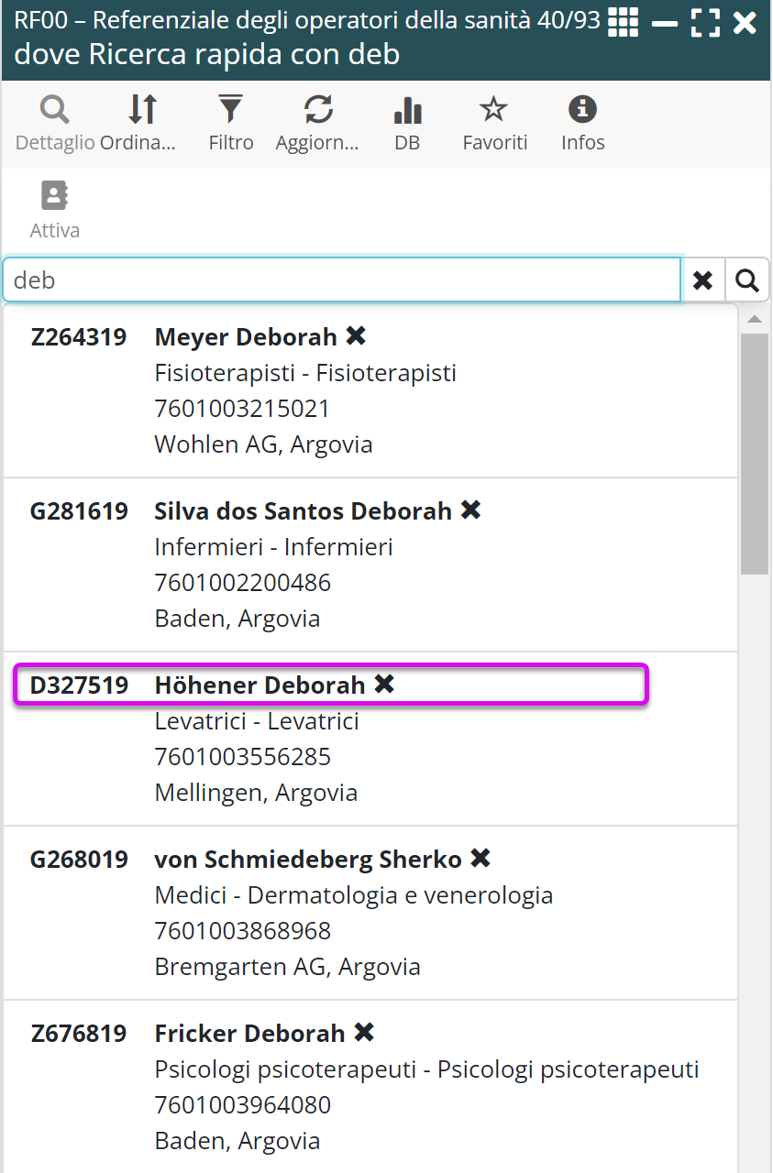Open the DB bar chart icon
This screenshot has height=1173, width=773.
coord(407,111)
